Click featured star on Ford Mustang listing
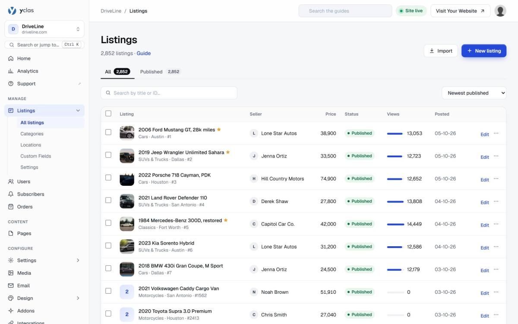This screenshot has width=518, height=324. [219, 130]
